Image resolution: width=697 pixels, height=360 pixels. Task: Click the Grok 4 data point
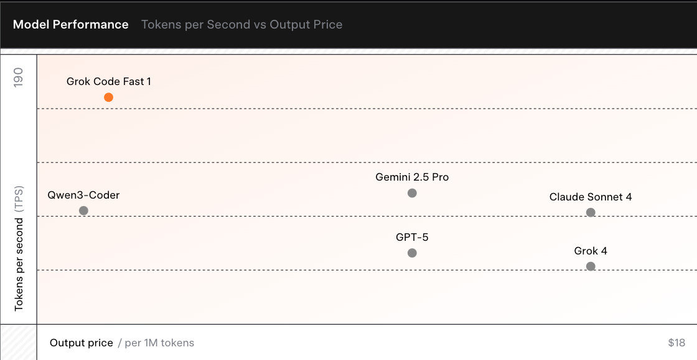(591, 266)
